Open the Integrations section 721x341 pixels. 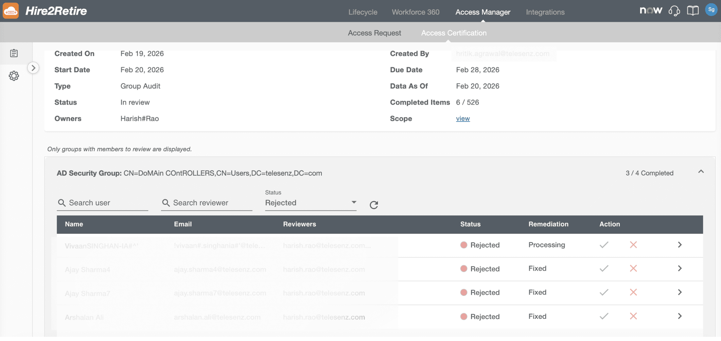coord(545,12)
